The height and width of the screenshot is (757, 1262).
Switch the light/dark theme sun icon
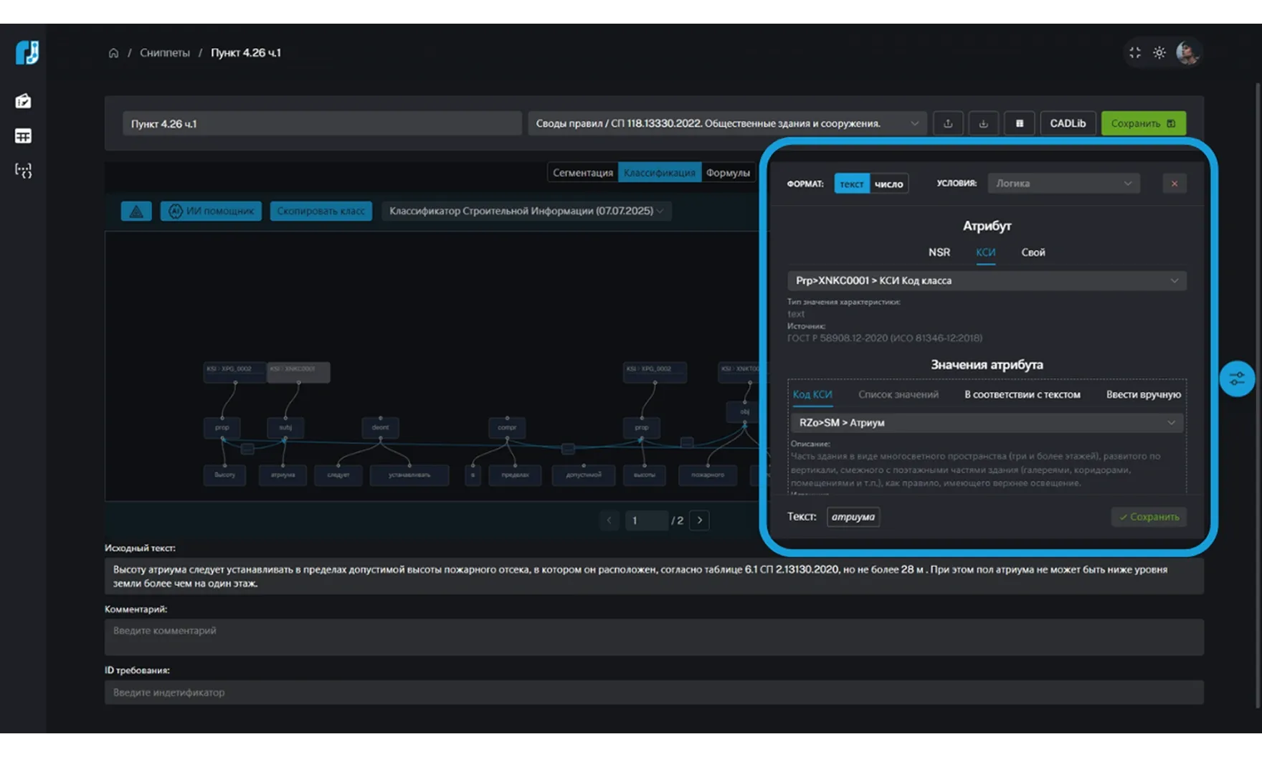click(x=1159, y=52)
